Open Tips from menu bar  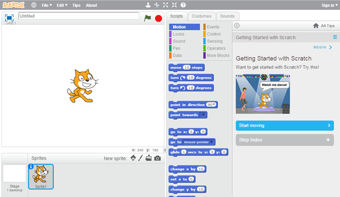coord(76,5)
